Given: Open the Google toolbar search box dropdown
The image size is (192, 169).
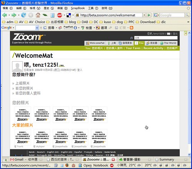Looking at the screenshot, I should click(37, 28).
